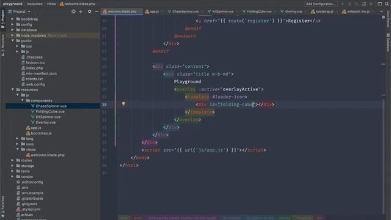Collapse the views folder
391x220 pixels.
(x=17, y=149)
